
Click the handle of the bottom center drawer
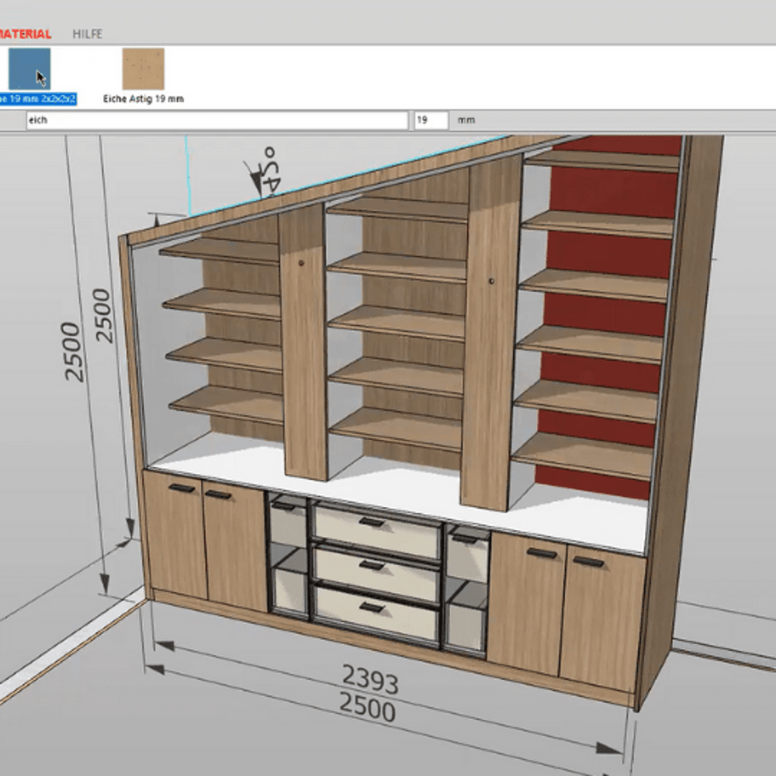pyautogui.click(x=371, y=608)
